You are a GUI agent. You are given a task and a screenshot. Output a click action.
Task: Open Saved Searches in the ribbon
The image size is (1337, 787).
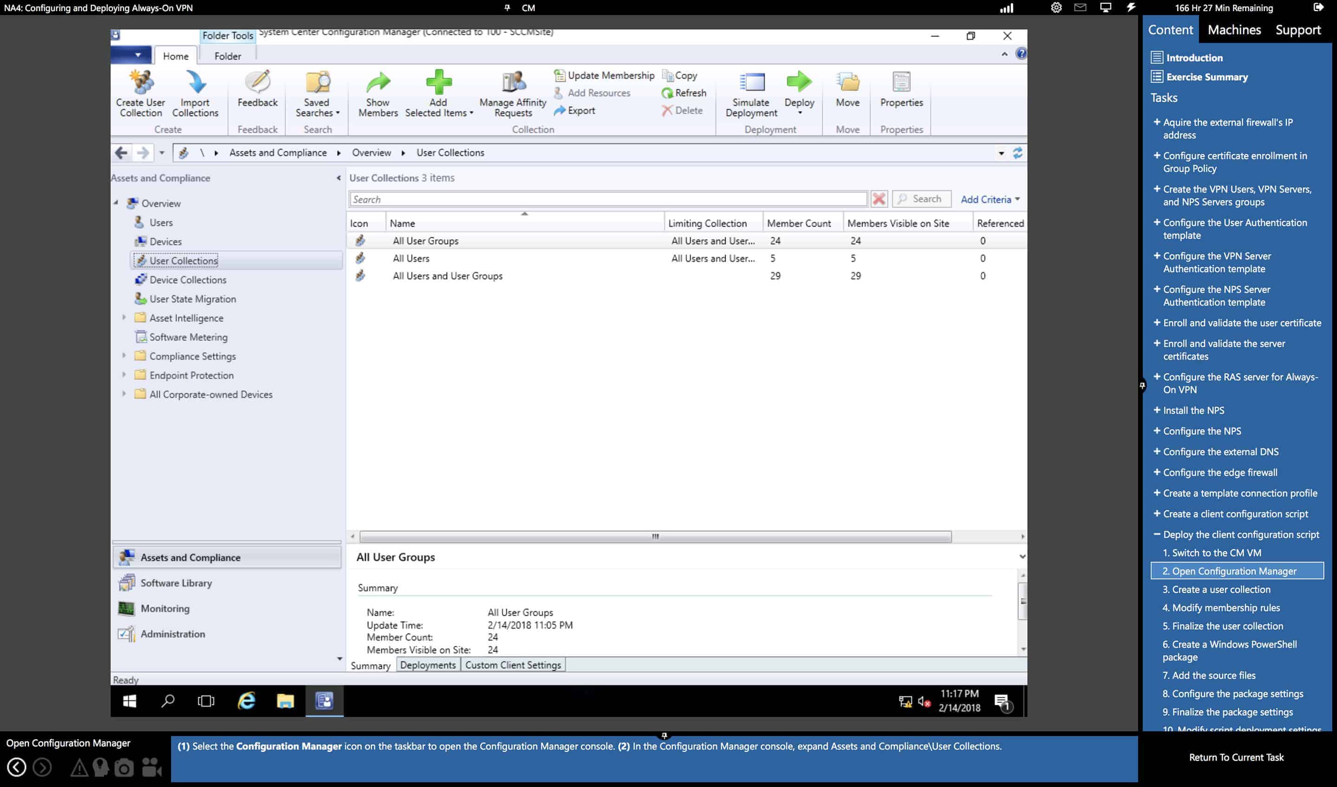click(x=317, y=94)
